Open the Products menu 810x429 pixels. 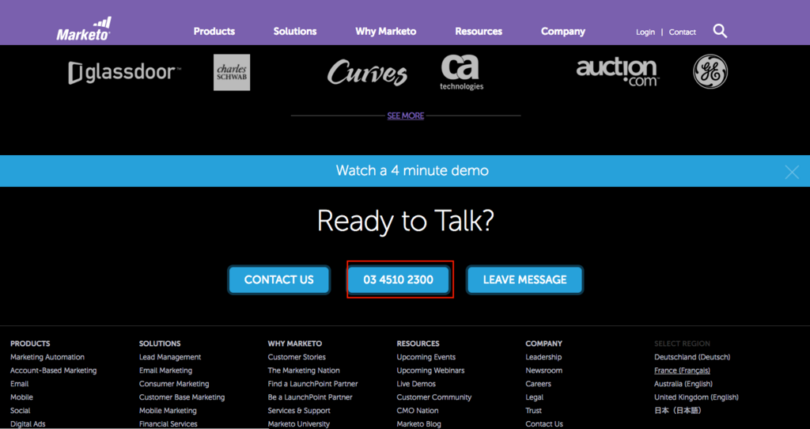(214, 32)
